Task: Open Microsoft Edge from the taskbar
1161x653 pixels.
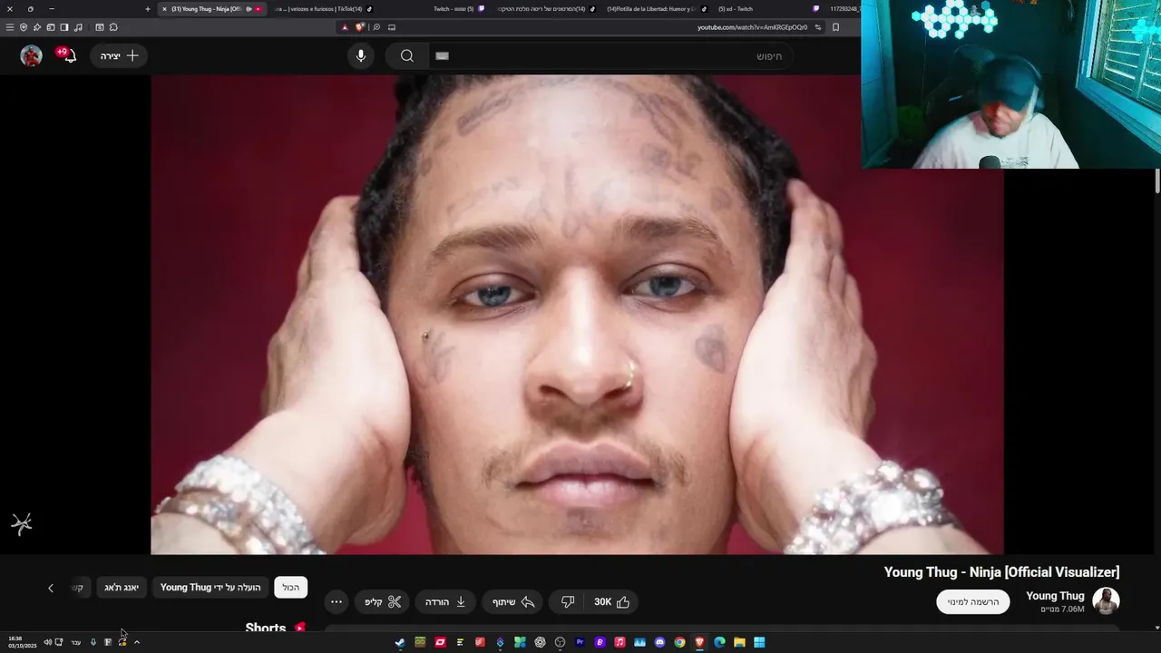Action: tap(720, 642)
